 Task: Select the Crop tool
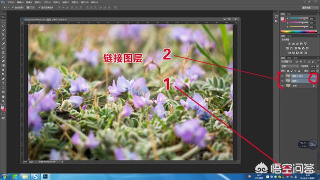pos(3,34)
